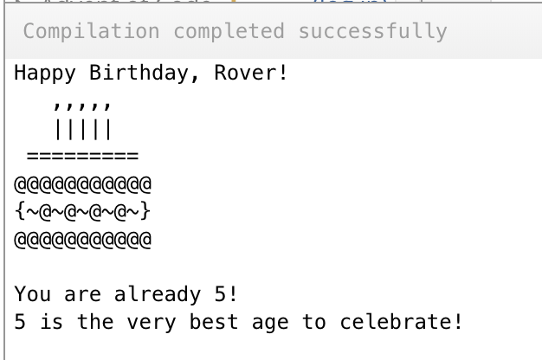542x360 pixels.
Task: Click the first row of @ symbols
Action: pos(83,184)
